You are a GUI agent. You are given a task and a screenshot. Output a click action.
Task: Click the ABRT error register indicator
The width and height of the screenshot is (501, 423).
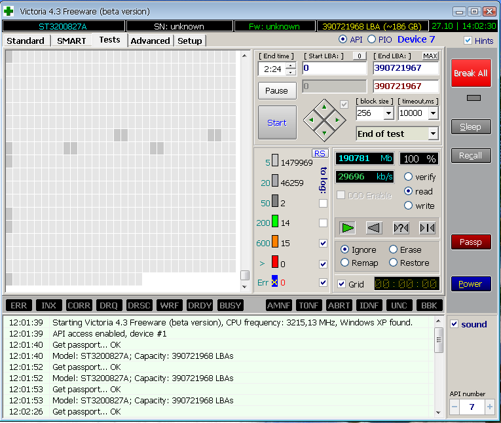click(339, 305)
